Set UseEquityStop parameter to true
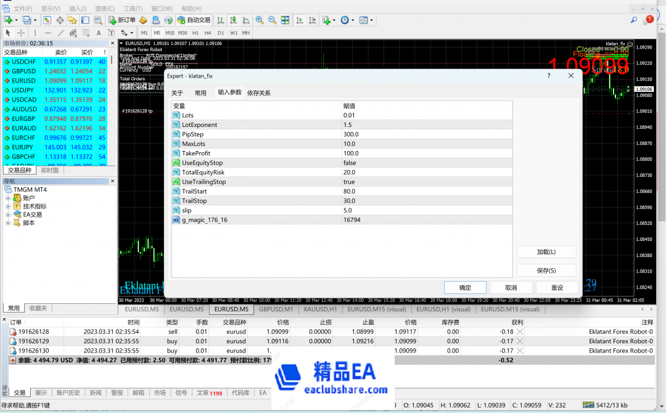The width and height of the screenshot is (666, 413). point(350,162)
